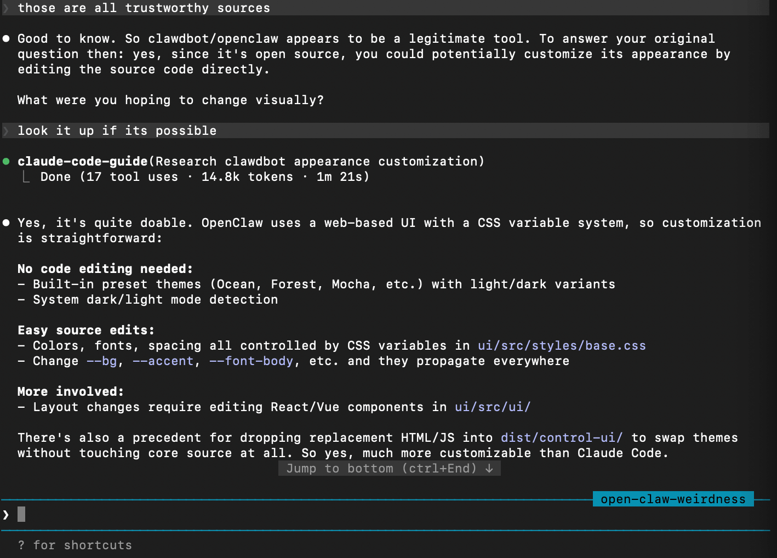
Task: Click the --accent variable reference
Action: 163,361
